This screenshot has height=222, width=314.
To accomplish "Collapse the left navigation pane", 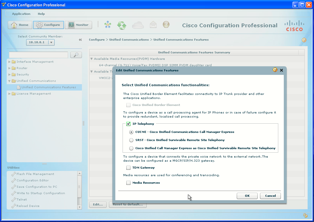I will coord(80,40).
